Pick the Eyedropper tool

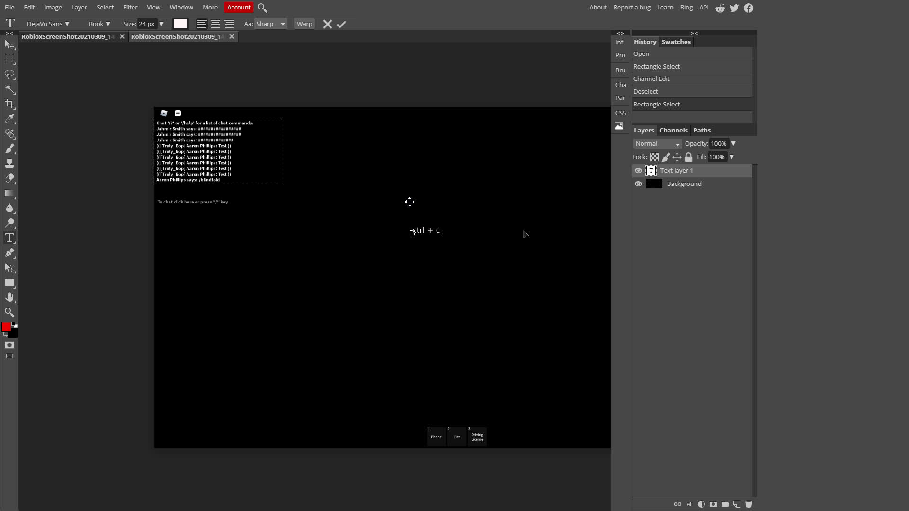(x=9, y=119)
